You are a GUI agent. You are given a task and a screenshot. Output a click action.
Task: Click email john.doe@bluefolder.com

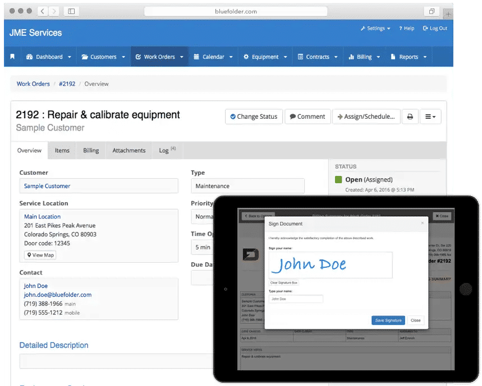tap(58, 295)
